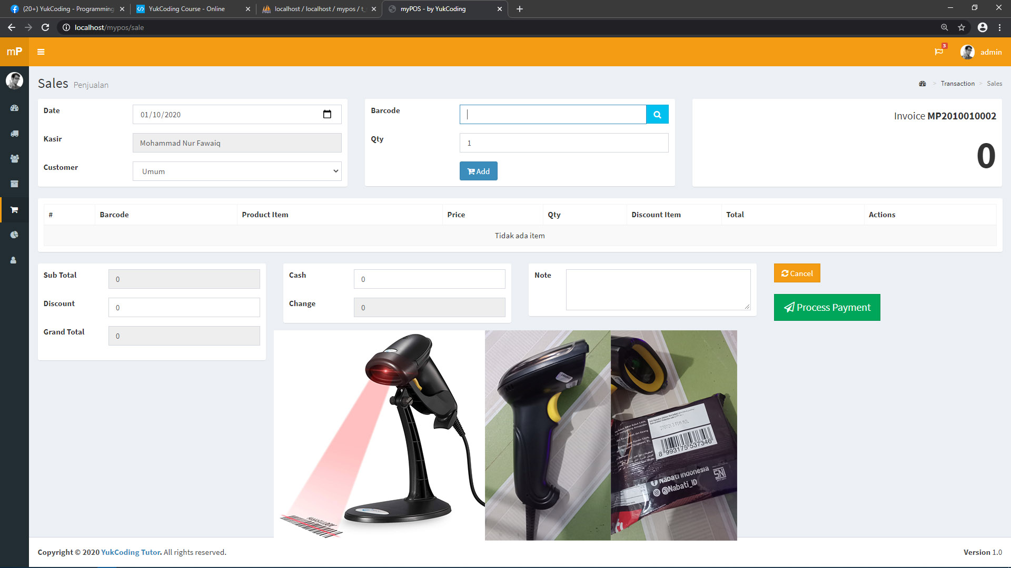Click the Add to cart button
Viewport: 1011px width, 568px height.
478,171
